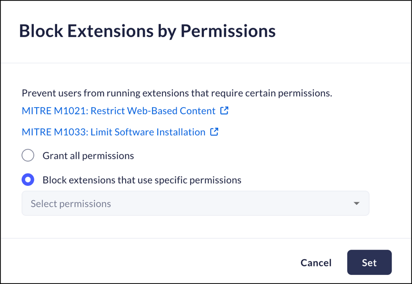This screenshot has width=412, height=284.
Task: Click external link icon beside MITRE M1033
Action: (x=214, y=132)
